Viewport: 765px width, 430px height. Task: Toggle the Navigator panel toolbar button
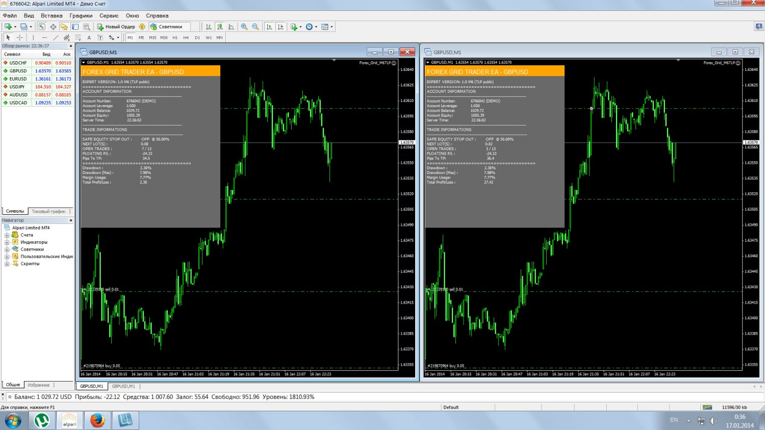coord(64,27)
